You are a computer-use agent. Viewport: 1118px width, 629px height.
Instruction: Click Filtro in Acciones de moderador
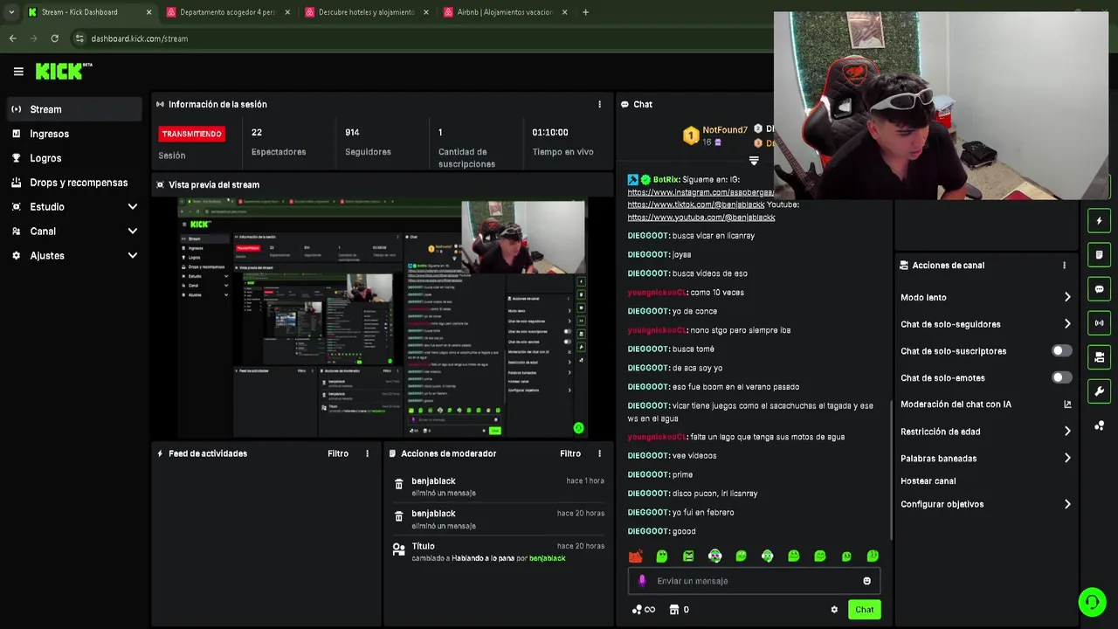(x=570, y=453)
